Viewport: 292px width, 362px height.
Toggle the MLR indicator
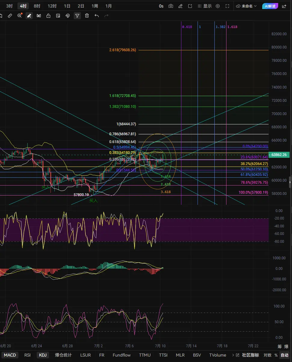point(180,355)
